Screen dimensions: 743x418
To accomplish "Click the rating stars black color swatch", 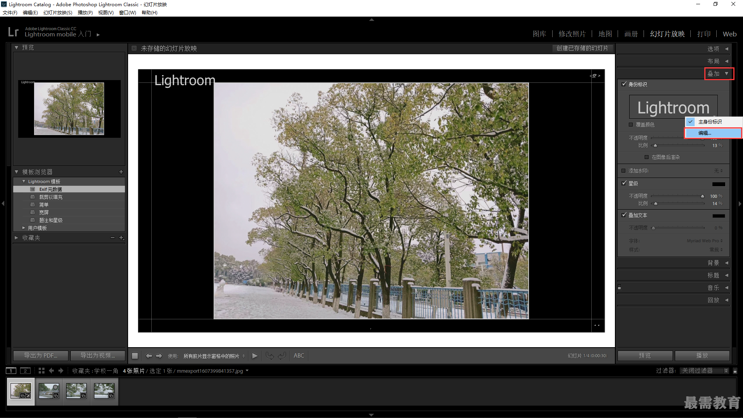I will 719,184.
